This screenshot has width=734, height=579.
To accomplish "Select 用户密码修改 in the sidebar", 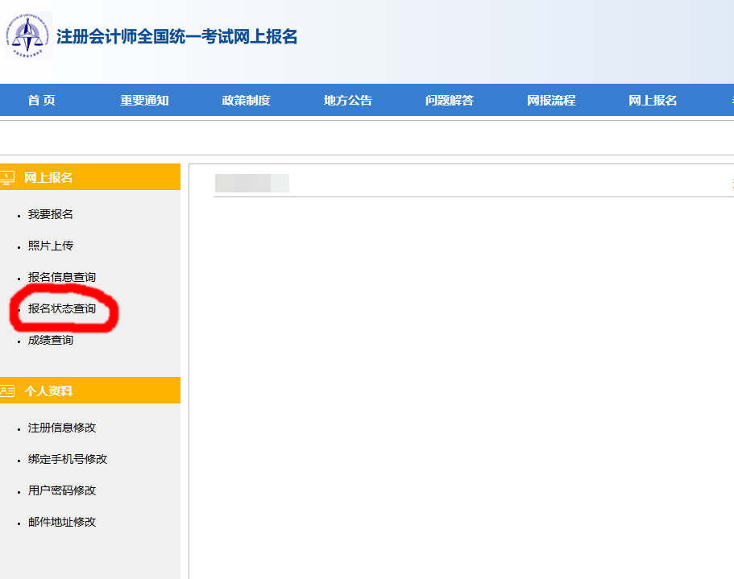I will pos(62,490).
